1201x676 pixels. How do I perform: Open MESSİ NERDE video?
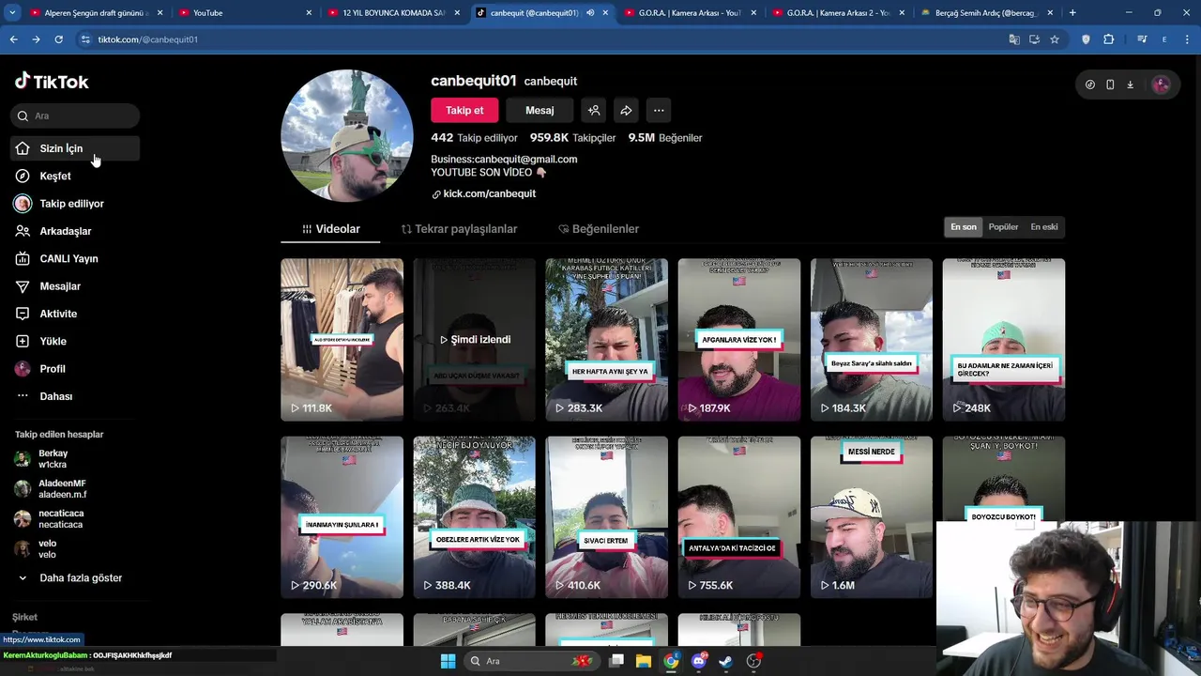click(x=872, y=517)
